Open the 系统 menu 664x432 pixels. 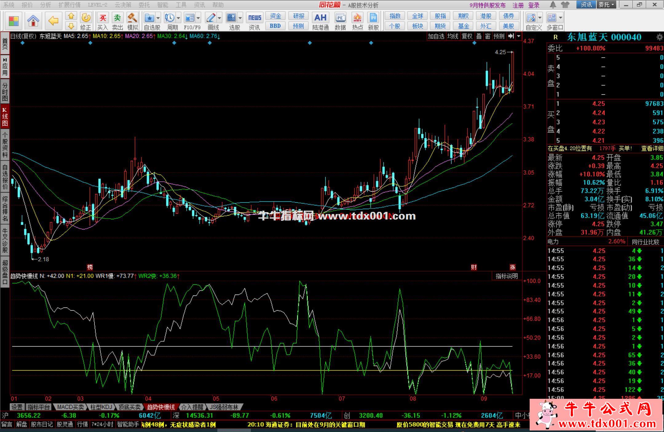9,5
